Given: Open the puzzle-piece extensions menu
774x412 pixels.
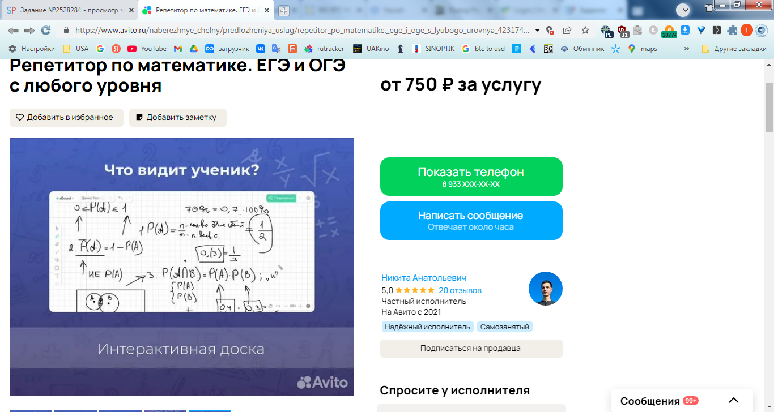Looking at the screenshot, I should click(x=732, y=30).
